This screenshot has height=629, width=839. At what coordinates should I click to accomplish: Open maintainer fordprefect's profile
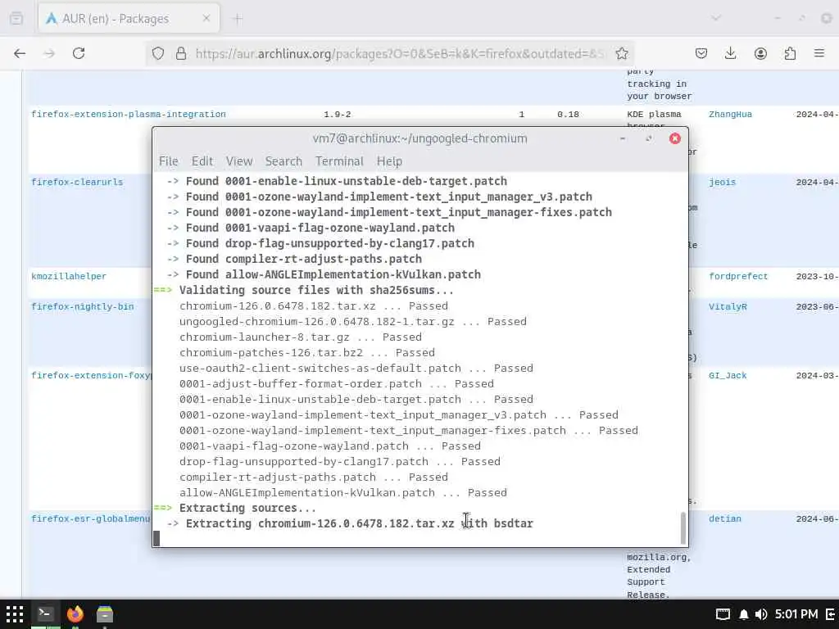[x=738, y=277]
